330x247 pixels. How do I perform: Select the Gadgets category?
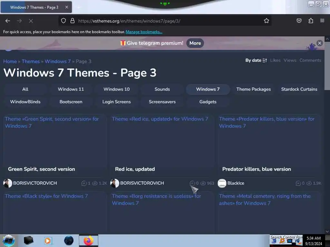pos(208,102)
